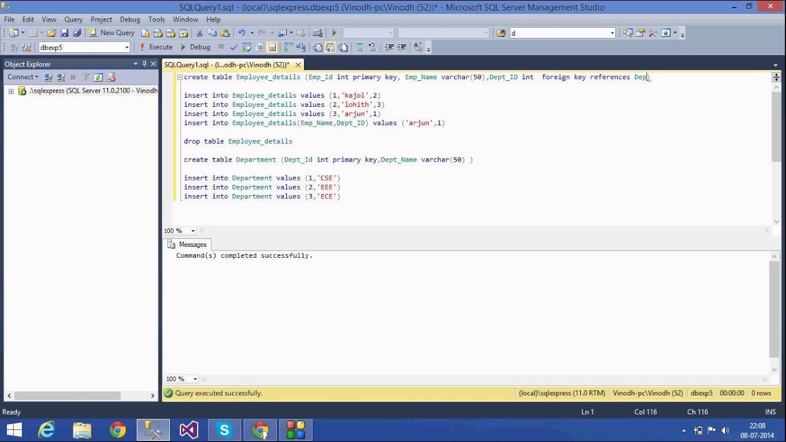Toggle auto-hide pin on Object Explorer
786x442 pixels.
(145, 64)
